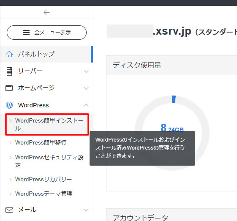Click the arrow before WordPressリカバリー
Viewport: 237px width, 221px height.
[11, 180]
